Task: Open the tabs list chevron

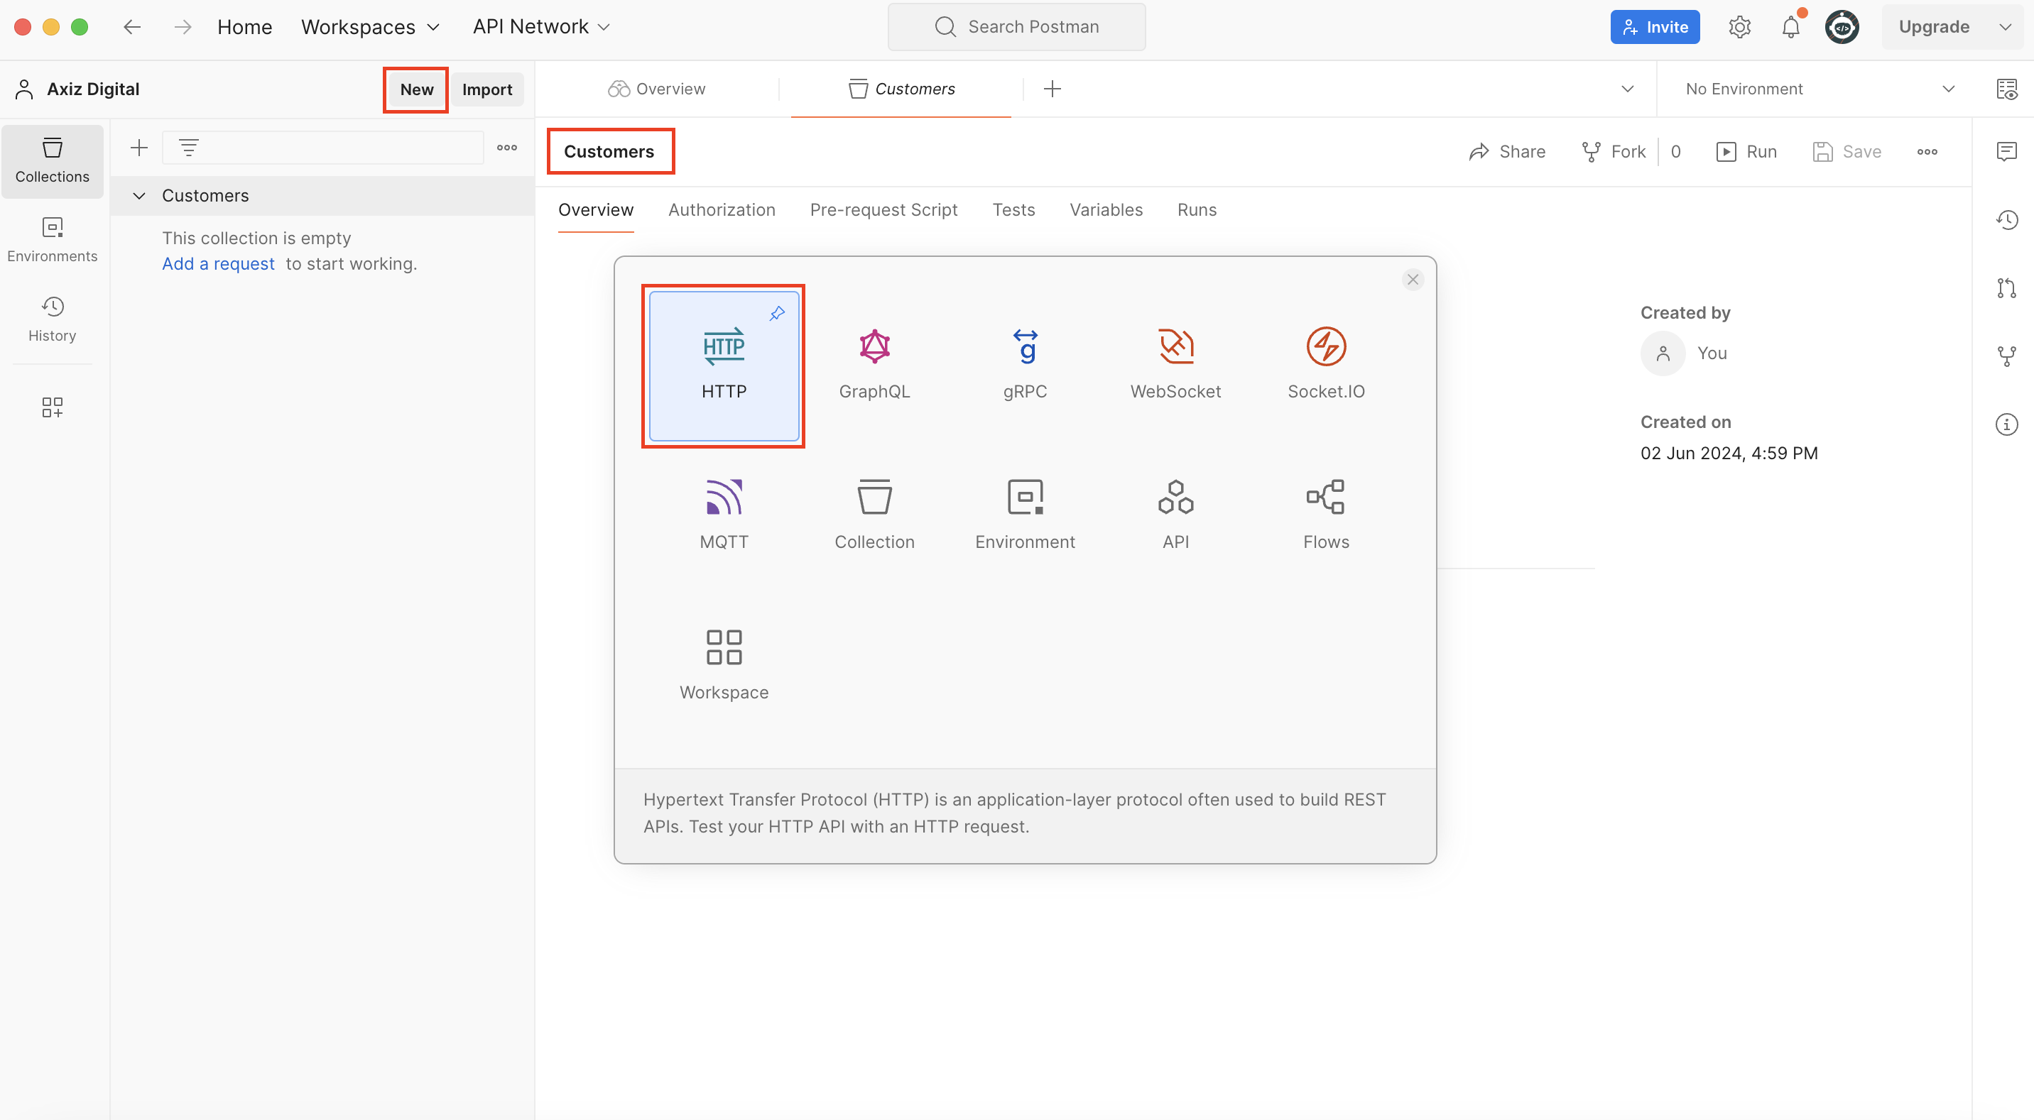Action: (x=1627, y=89)
